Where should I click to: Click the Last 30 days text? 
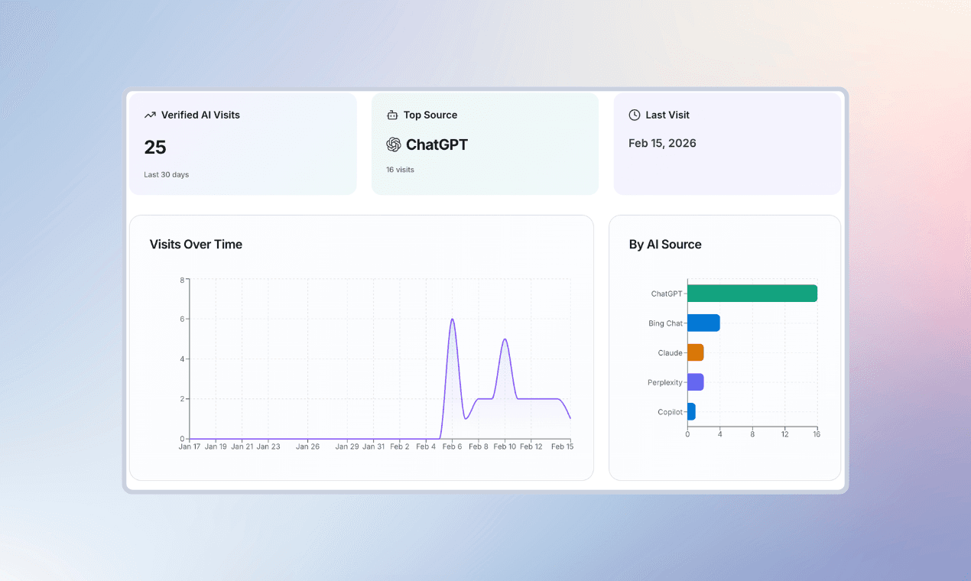pyautogui.click(x=166, y=174)
